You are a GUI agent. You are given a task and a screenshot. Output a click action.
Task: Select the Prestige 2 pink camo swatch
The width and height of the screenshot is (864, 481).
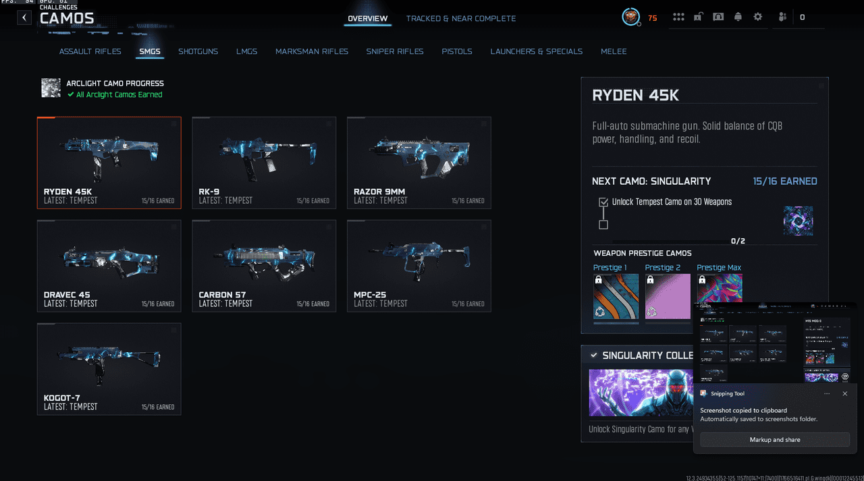pos(668,297)
